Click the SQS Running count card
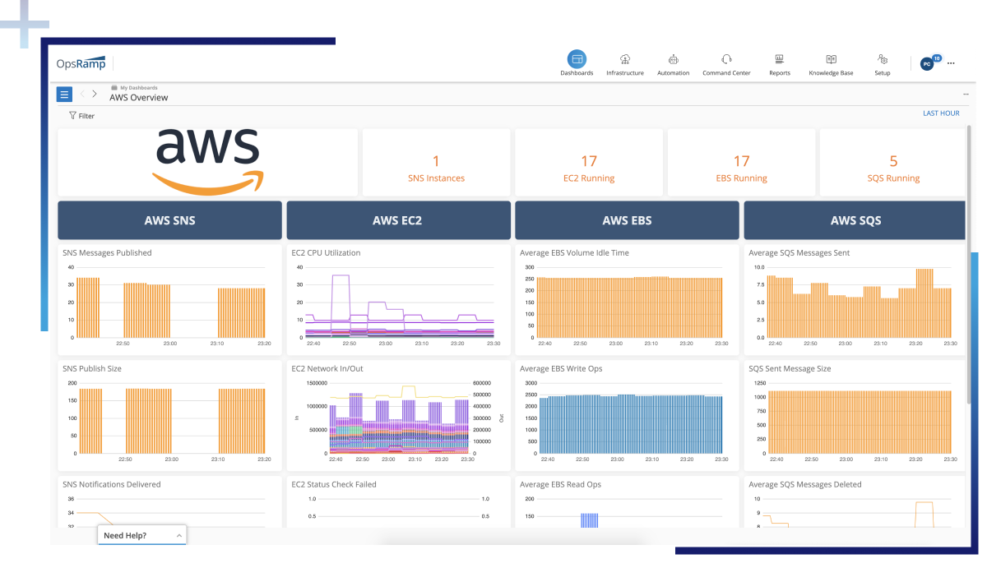The height and width of the screenshot is (568, 987). click(893, 162)
